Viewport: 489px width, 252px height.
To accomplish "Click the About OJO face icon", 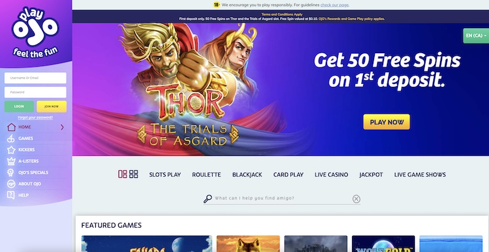I will (11, 183).
